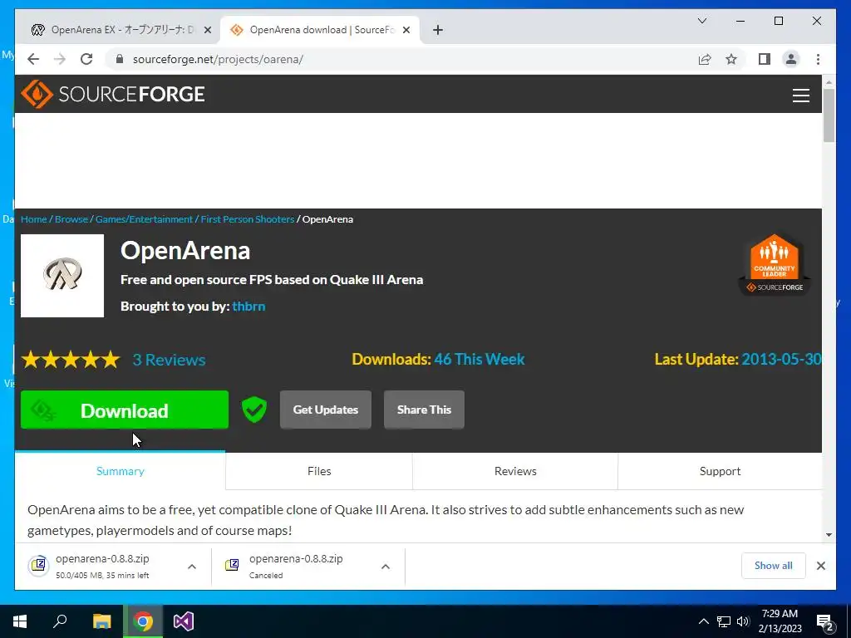The image size is (851, 638).
Task: Click the SourceForge logo in header
Action: (x=112, y=95)
